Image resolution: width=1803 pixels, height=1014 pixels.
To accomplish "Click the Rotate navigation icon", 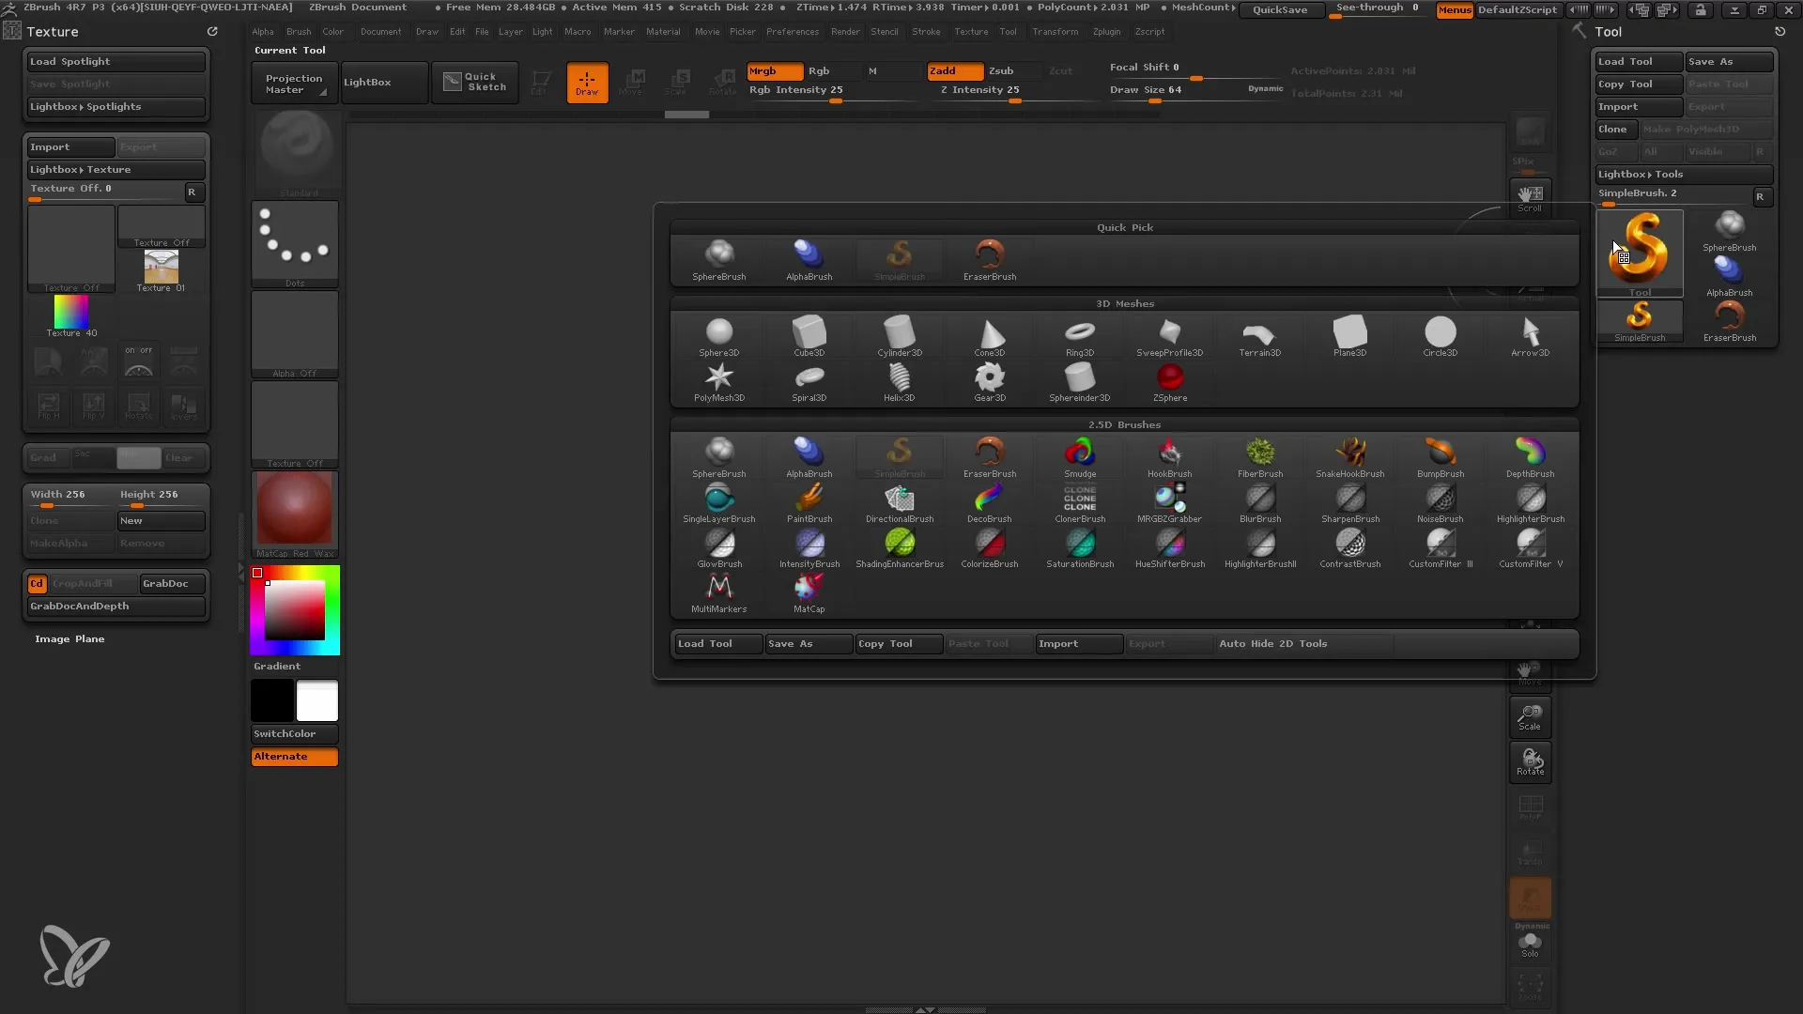I will coord(1530,762).
